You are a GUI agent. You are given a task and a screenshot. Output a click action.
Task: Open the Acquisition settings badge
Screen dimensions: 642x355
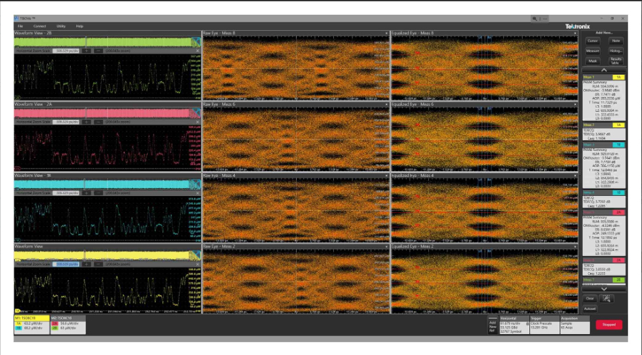coord(575,325)
